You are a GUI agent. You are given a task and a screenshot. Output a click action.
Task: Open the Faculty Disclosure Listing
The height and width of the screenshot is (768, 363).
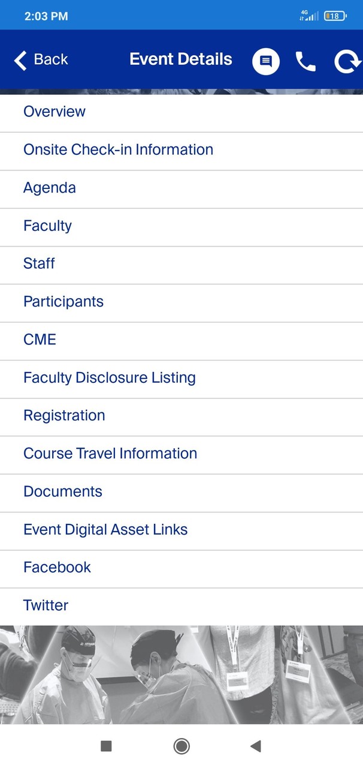109,377
